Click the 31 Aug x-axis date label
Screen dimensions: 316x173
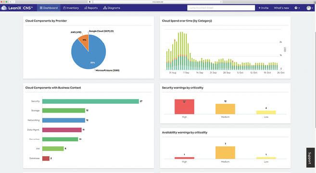click(x=173, y=73)
